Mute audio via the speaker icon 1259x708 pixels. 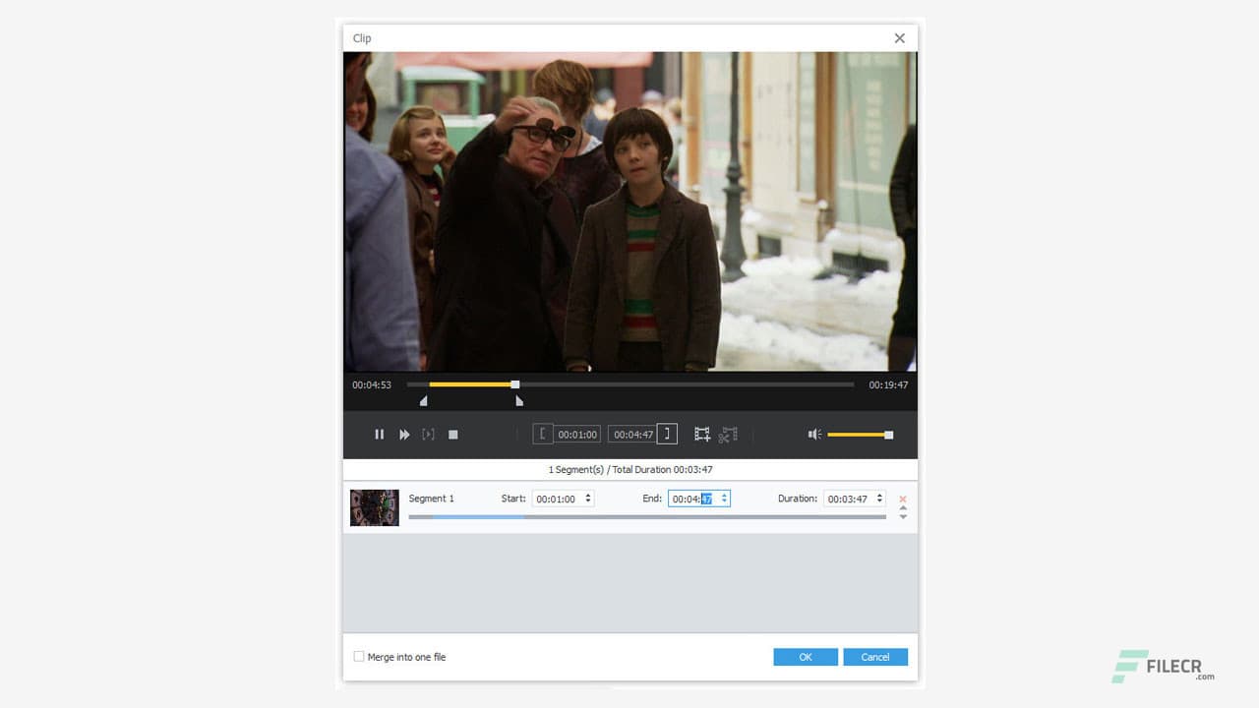coord(813,434)
